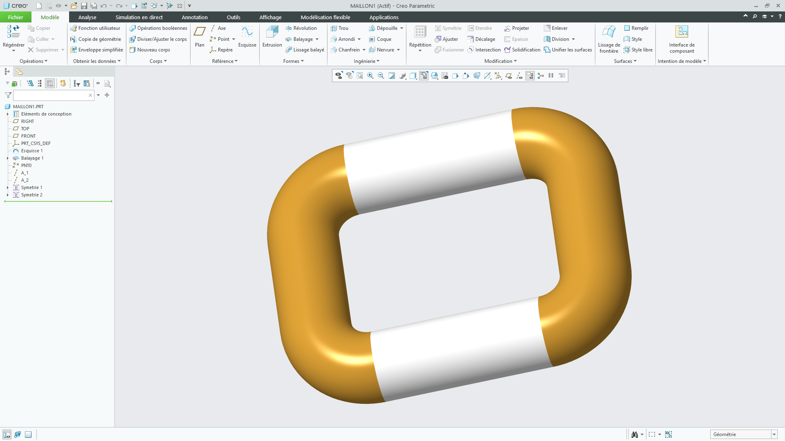
Task: Click Opérations booléennes
Action: coord(158,28)
